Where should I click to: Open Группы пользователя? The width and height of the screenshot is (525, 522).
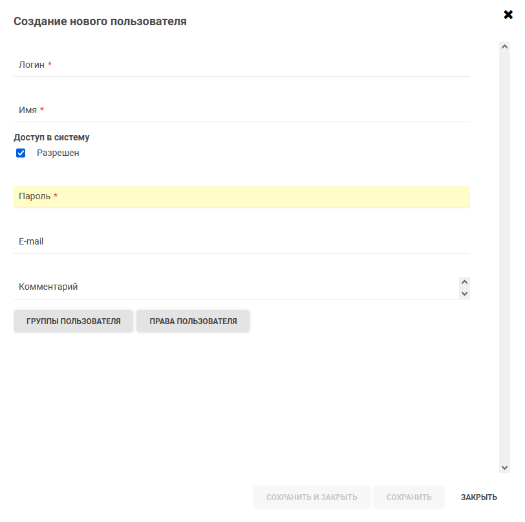[x=73, y=321]
